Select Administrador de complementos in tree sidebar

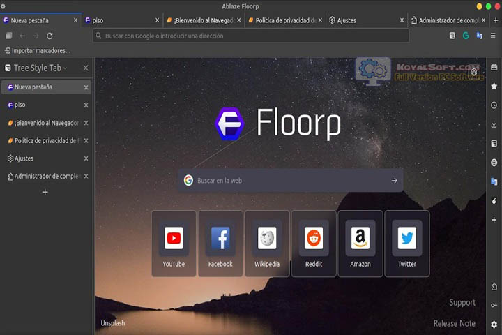[46, 177]
